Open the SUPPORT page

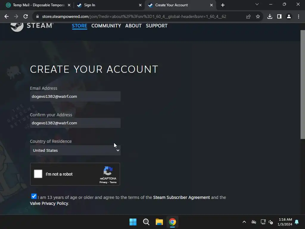click(x=157, y=26)
